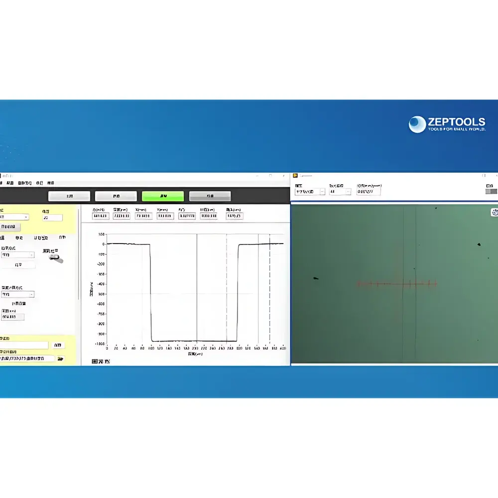Click the leftmost small icon under the plot area
Image resolution: width=498 pixels, height=498 pixels.
coord(94,361)
